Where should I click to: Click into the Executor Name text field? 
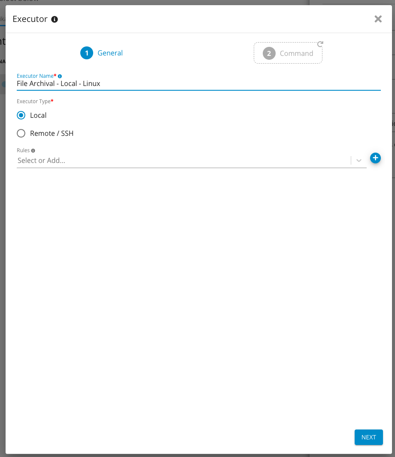pyautogui.click(x=197, y=84)
